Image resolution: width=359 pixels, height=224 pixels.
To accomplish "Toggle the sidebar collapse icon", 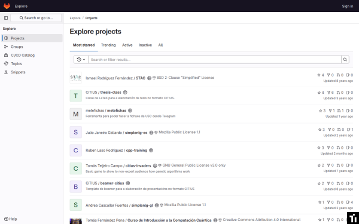I will click(x=6, y=18).
